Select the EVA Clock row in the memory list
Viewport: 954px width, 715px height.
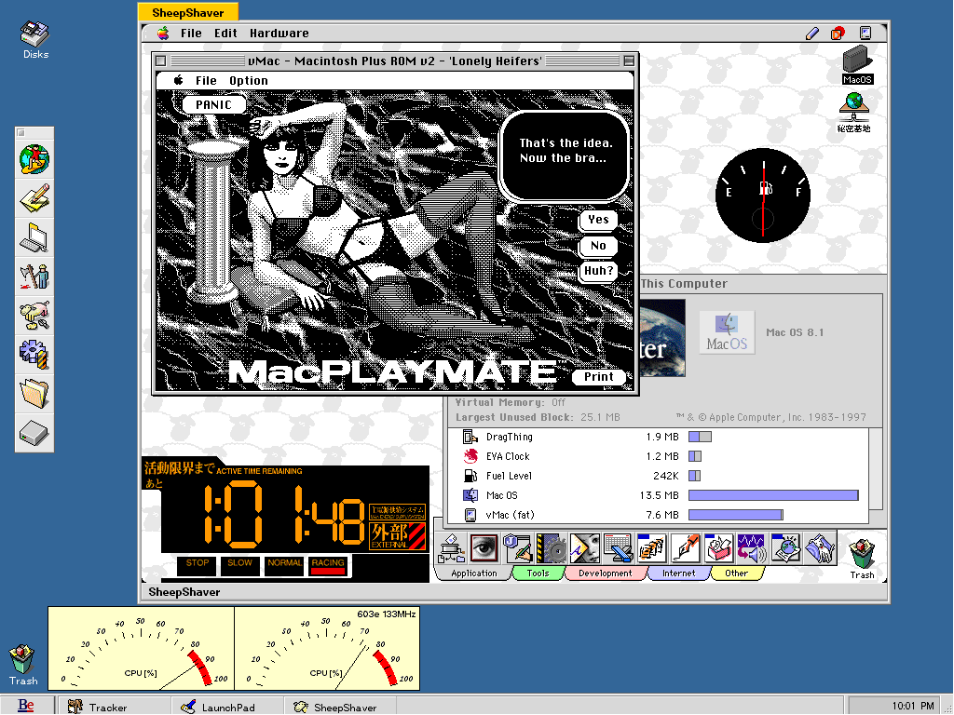(659, 456)
